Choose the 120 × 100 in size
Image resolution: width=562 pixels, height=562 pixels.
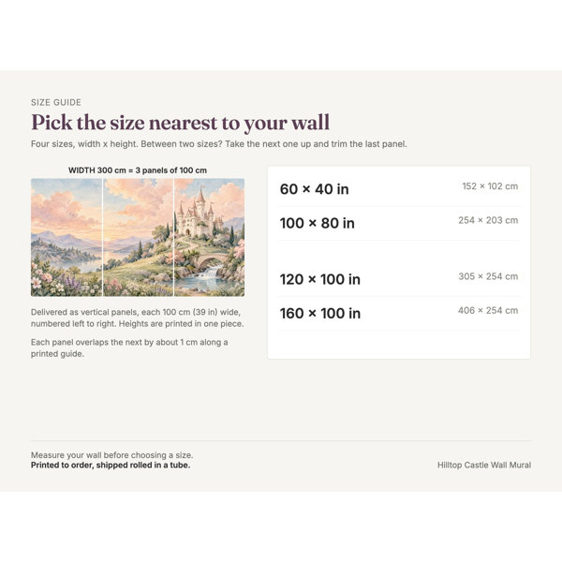coord(399,279)
